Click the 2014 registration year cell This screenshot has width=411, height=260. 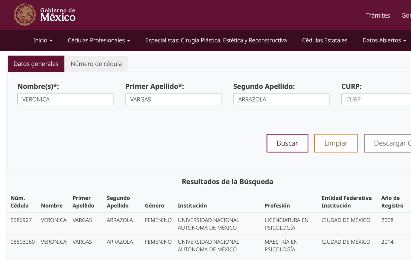click(387, 242)
